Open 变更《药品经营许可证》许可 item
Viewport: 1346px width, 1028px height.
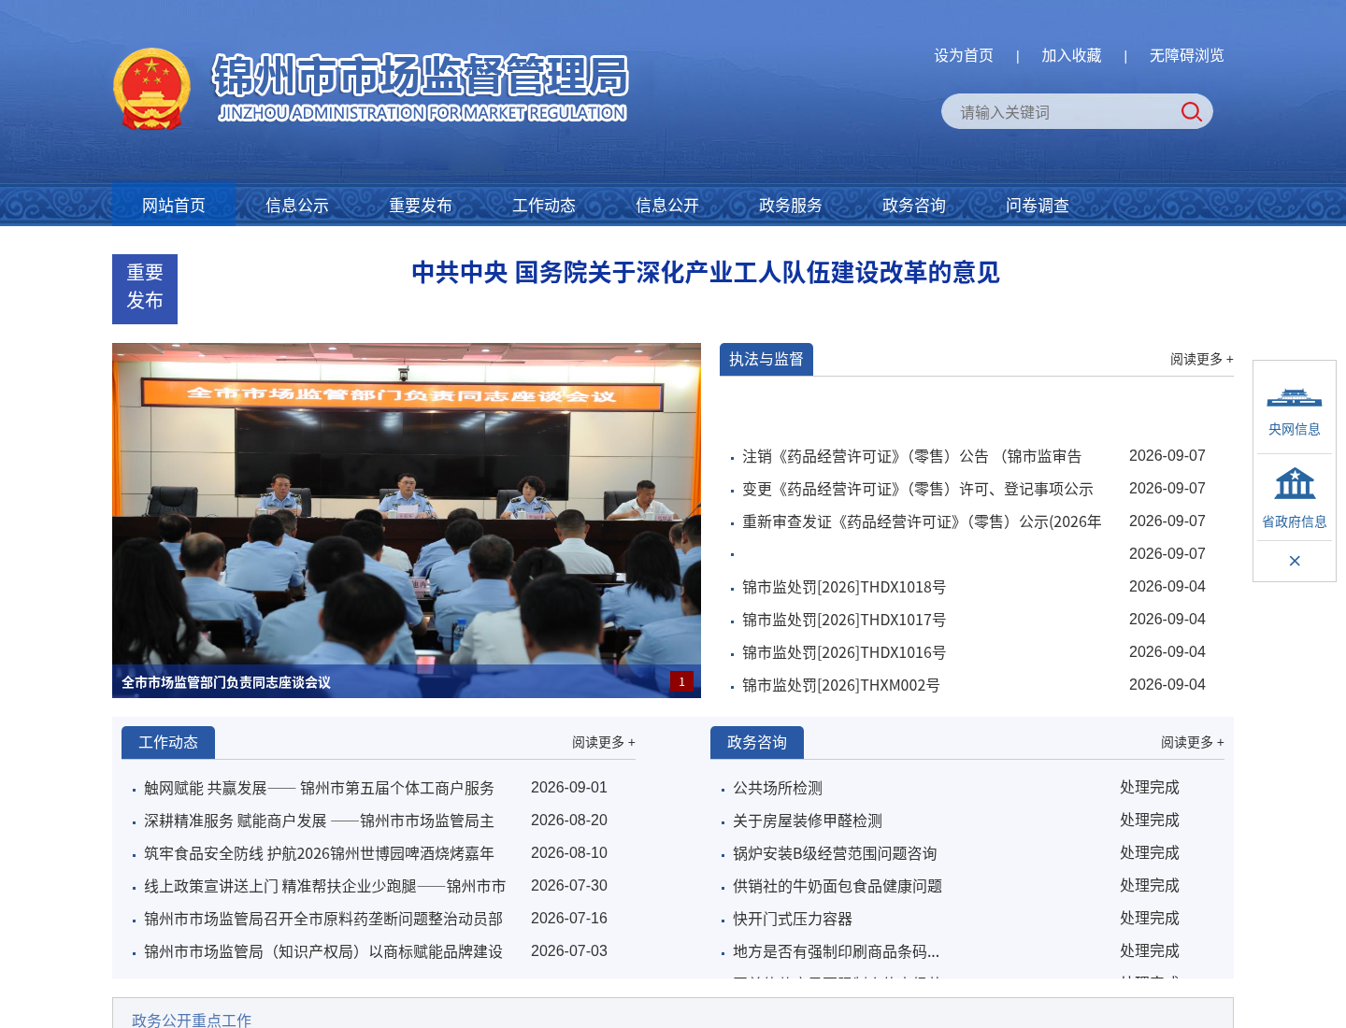point(918,489)
